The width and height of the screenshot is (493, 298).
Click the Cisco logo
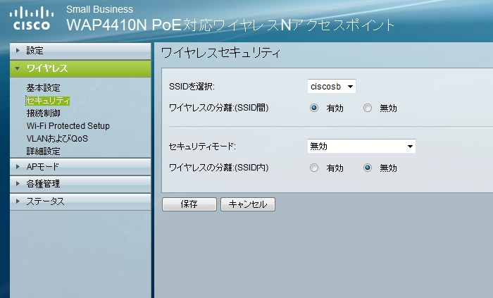(x=32, y=19)
